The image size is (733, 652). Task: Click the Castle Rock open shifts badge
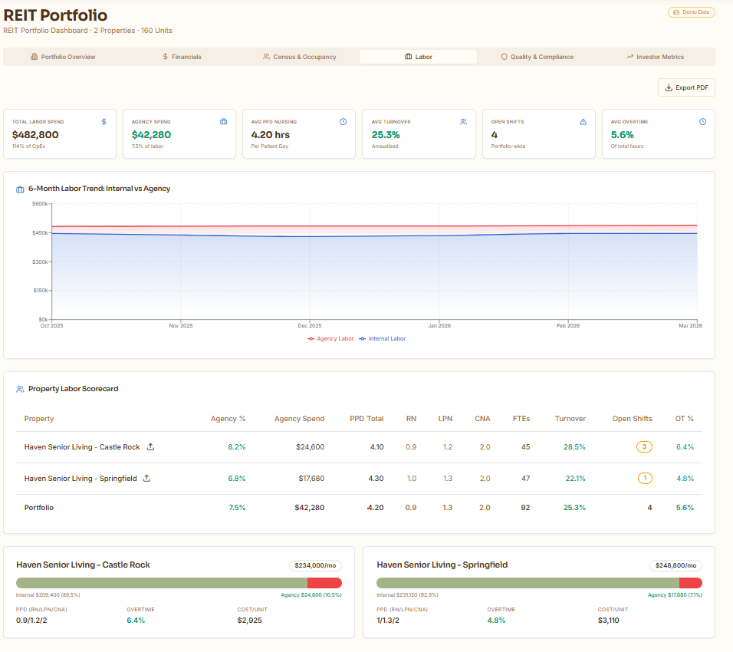click(645, 446)
